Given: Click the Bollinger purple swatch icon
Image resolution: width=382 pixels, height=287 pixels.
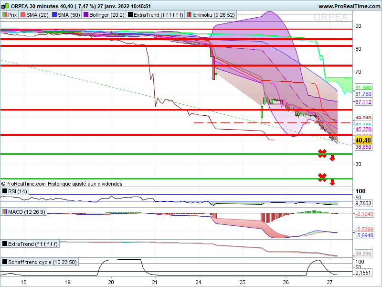Looking at the screenshot, I should click(x=86, y=15).
